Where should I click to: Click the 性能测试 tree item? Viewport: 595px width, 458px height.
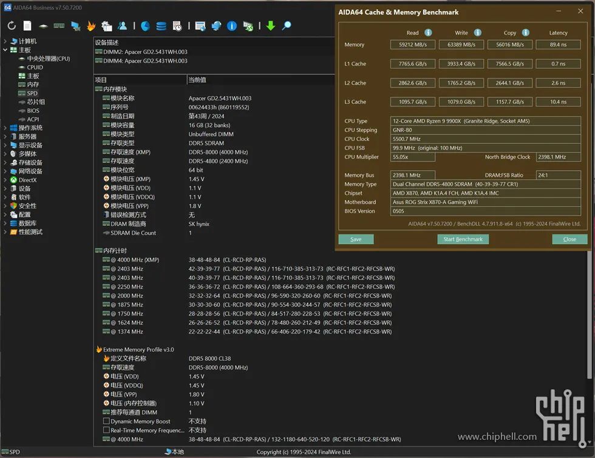point(30,232)
